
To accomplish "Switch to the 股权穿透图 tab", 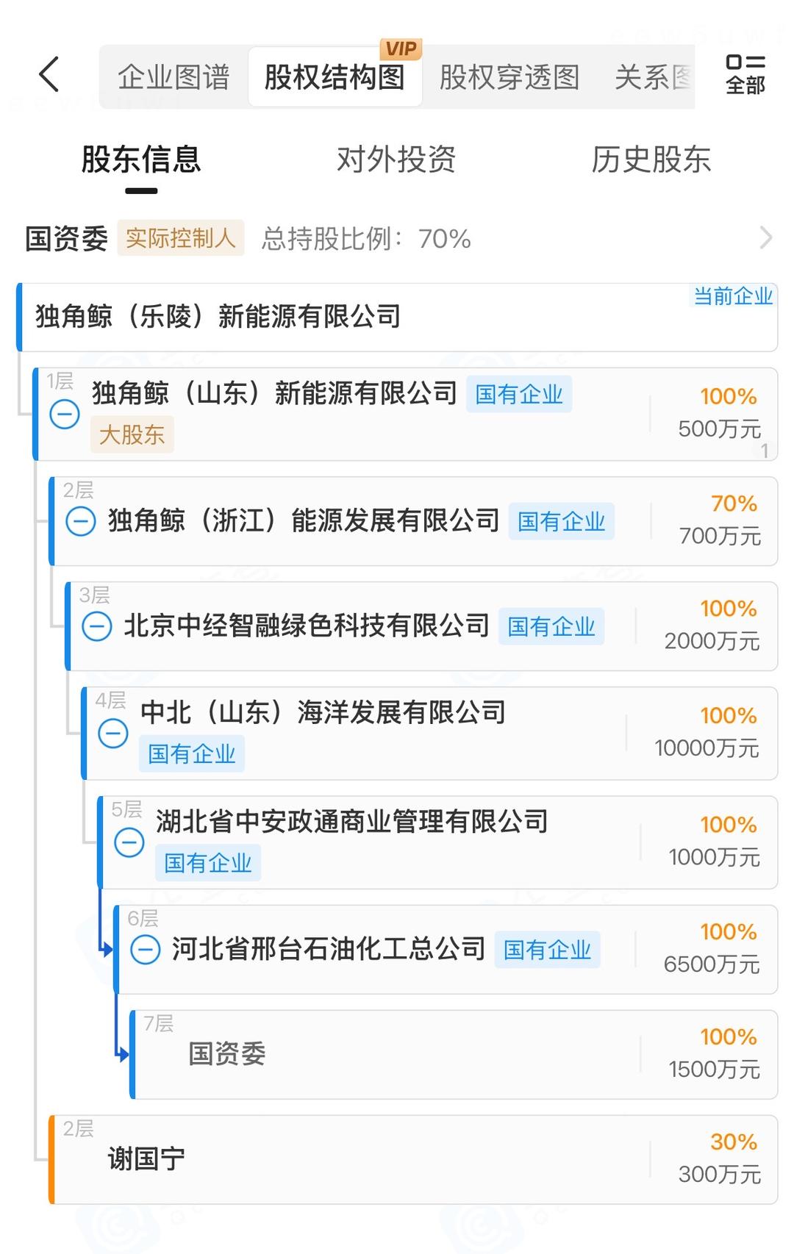I will 509,77.
